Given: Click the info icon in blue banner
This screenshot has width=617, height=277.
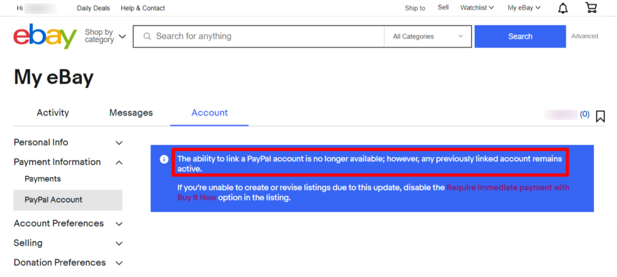Looking at the screenshot, I should (164, 160).
